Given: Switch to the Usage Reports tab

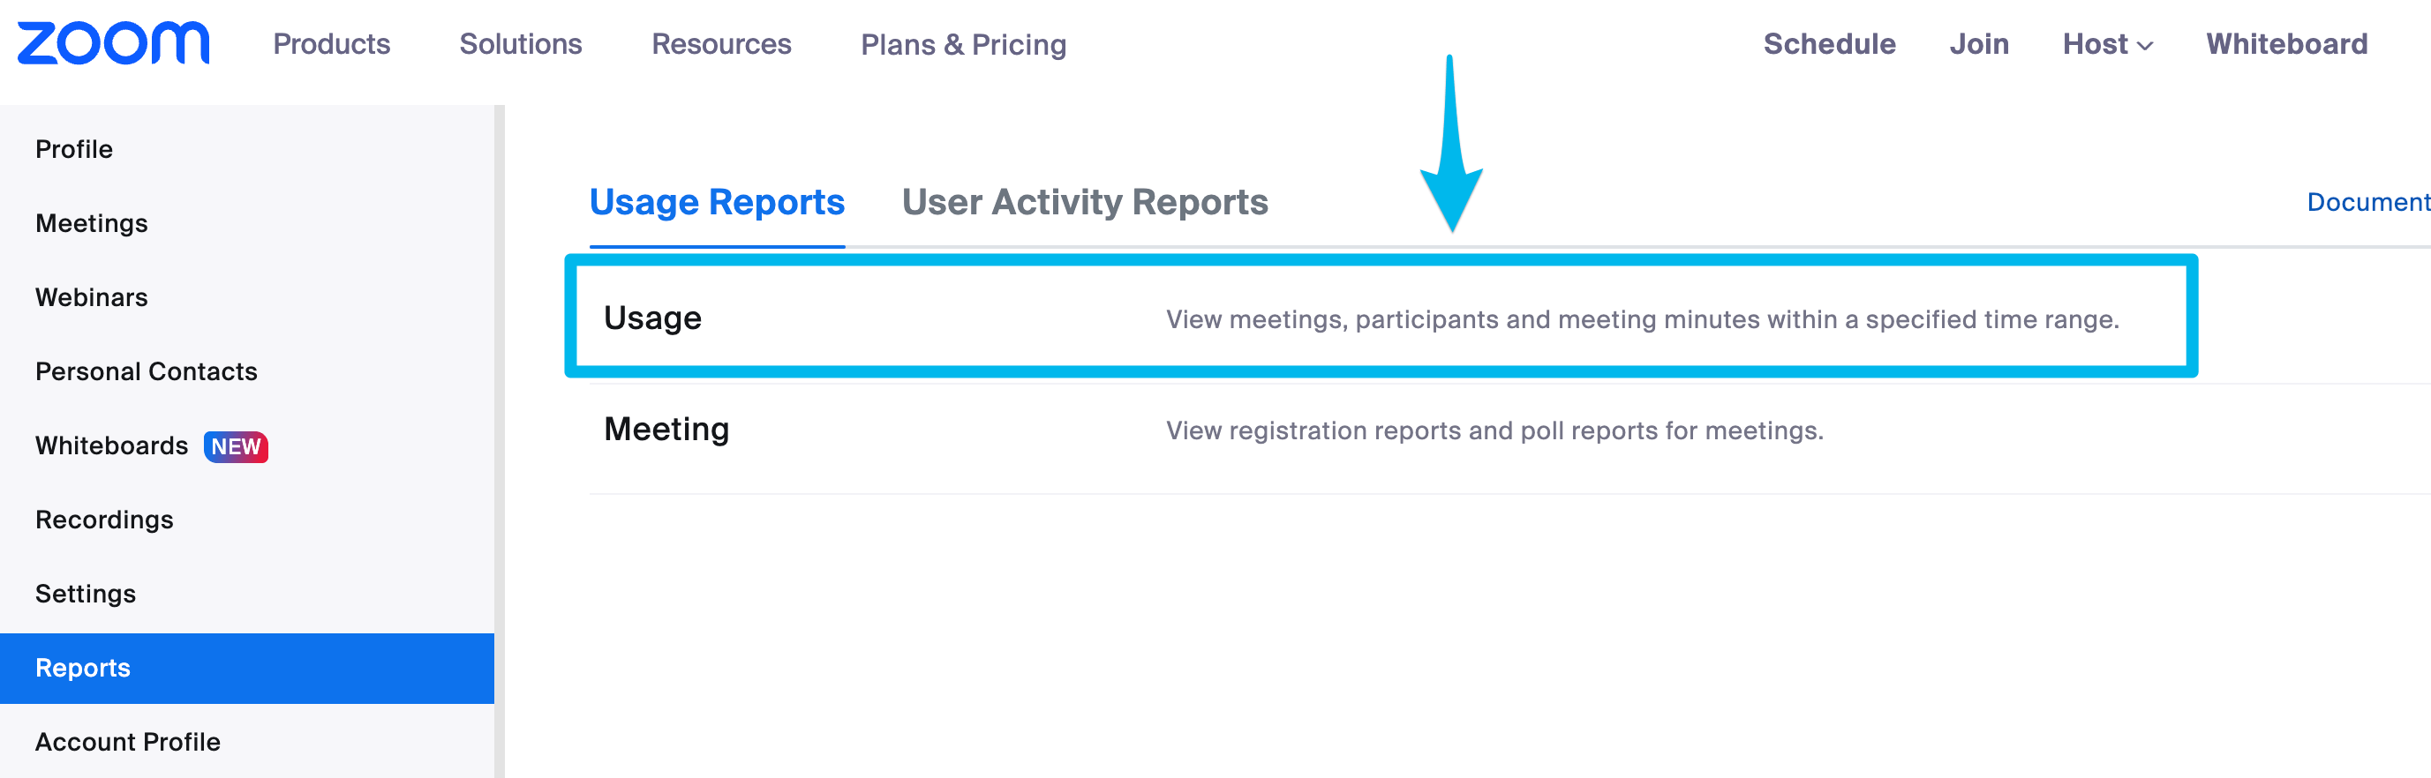Looking at the screenshot, I should [716, 202].
